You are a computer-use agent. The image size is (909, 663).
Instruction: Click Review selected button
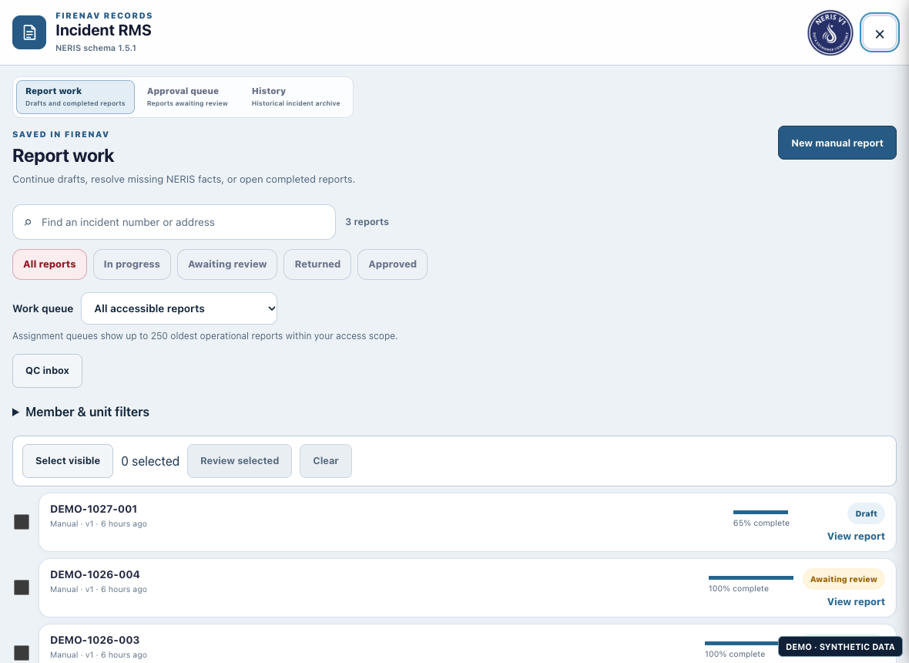240,461
